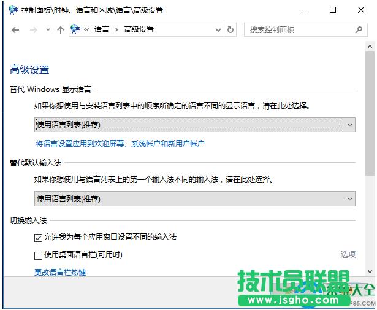Go back using the back arrow
Screen dimensions: 377x310
(15, 30)
